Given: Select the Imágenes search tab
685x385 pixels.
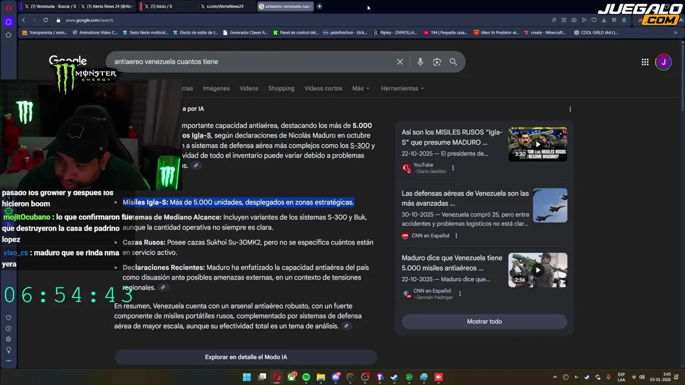Looking at the screenshot, I should (x=216, y=88).
